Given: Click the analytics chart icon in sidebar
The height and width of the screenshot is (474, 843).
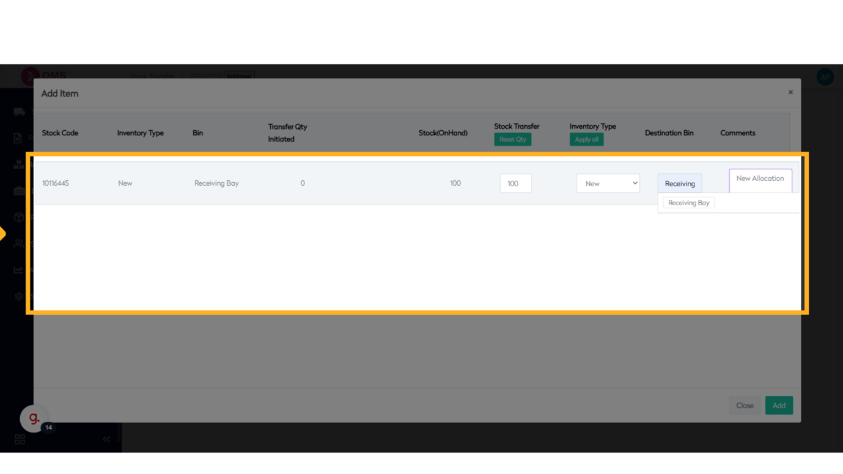Looking at the screenshot, I should [18, 269].
